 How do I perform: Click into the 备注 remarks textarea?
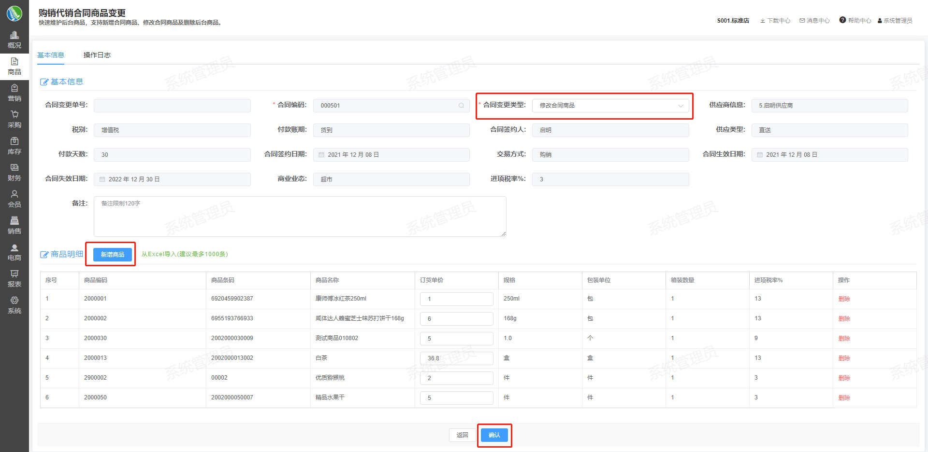click(x=300, y=217)
